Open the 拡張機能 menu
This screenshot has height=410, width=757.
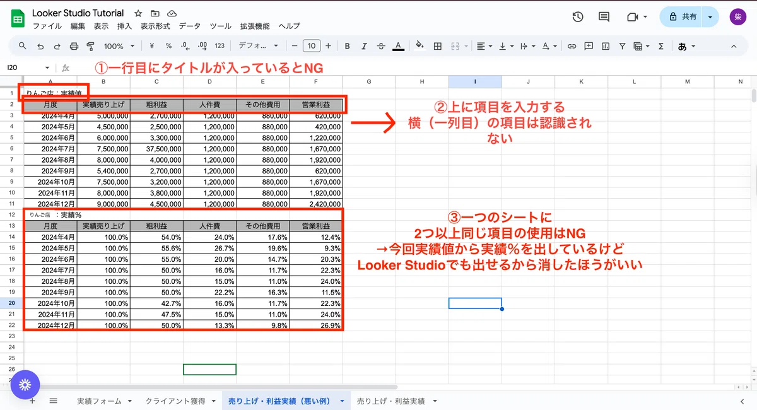pos(255,26)
